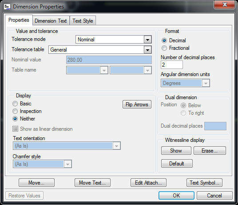The height and width of the screenshot is (205, 238).
Task: Click the Dual decimal places field
Action: 215,126
